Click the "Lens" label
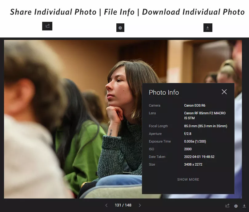The image size is (249, 212). click(x=152, y=113)
